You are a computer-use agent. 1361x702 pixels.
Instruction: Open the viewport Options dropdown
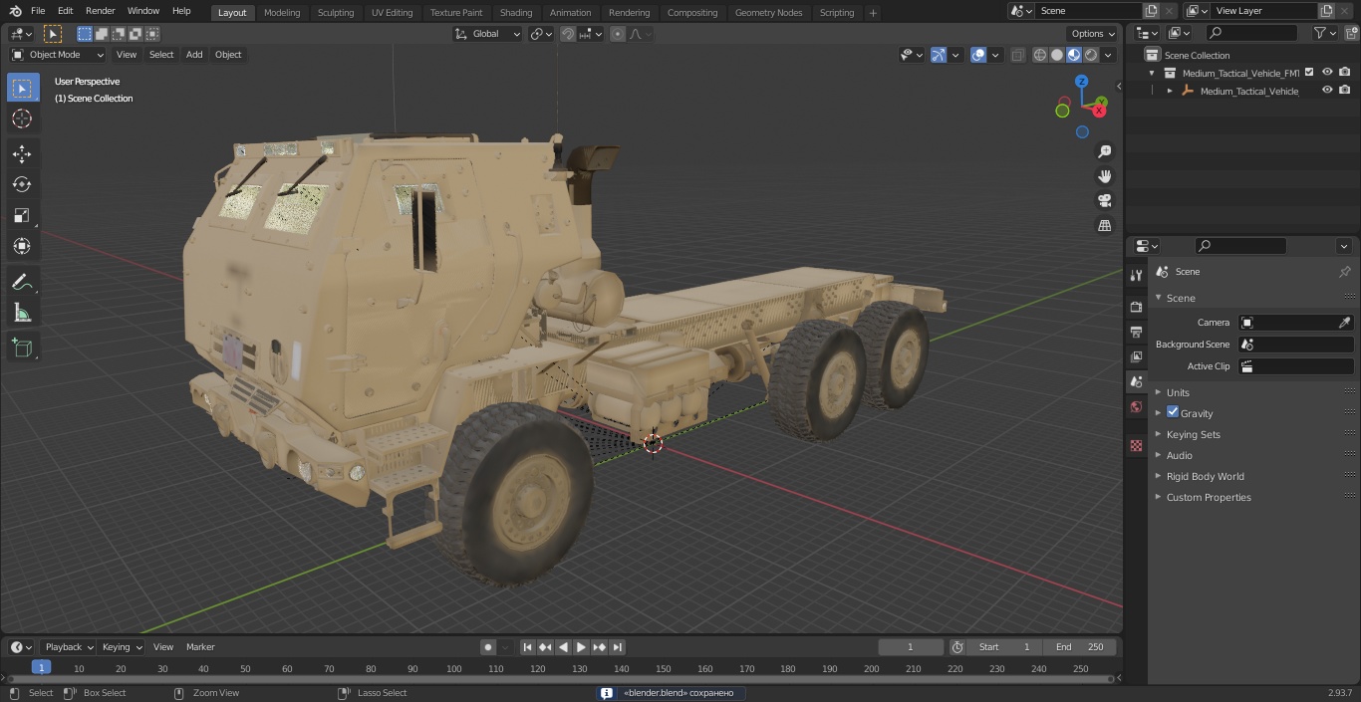click(1093, 34)
